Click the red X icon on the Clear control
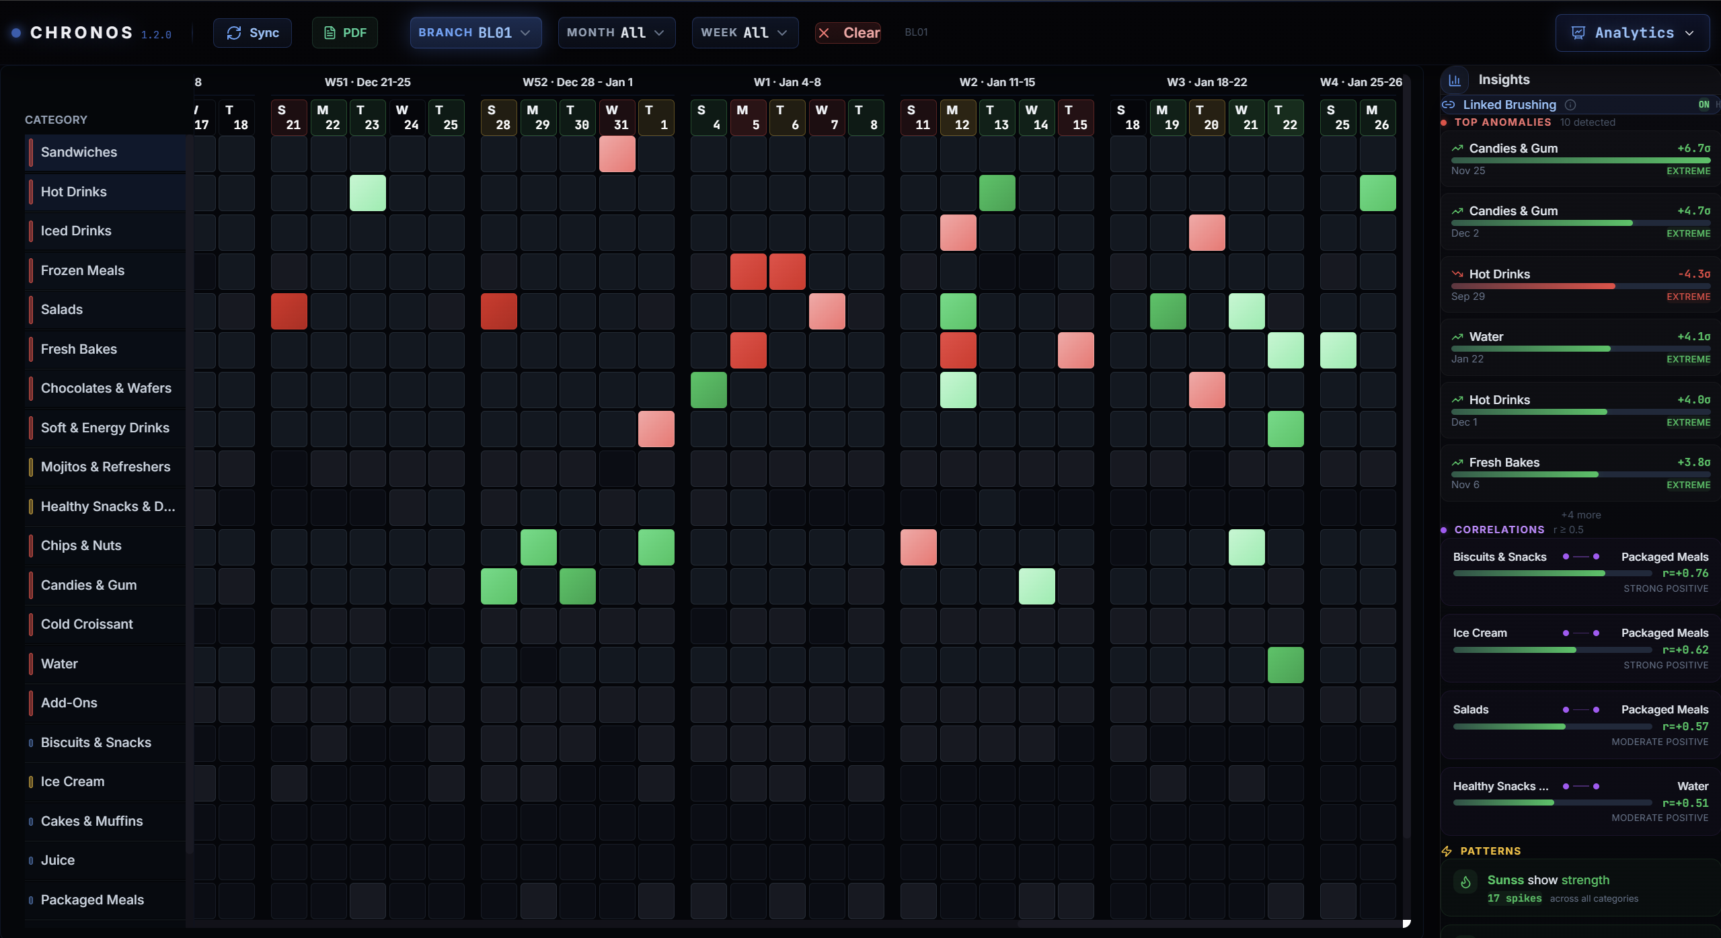The width and height of the screenshot is (1721, 938). tap(825, 32)
